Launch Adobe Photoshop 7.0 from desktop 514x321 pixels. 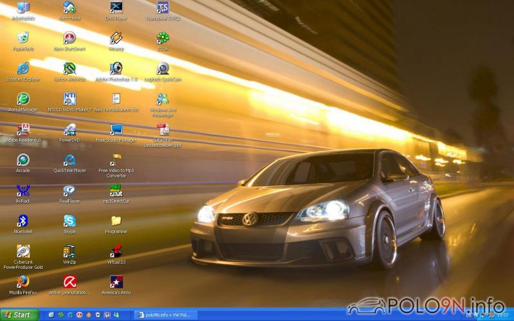116,69
